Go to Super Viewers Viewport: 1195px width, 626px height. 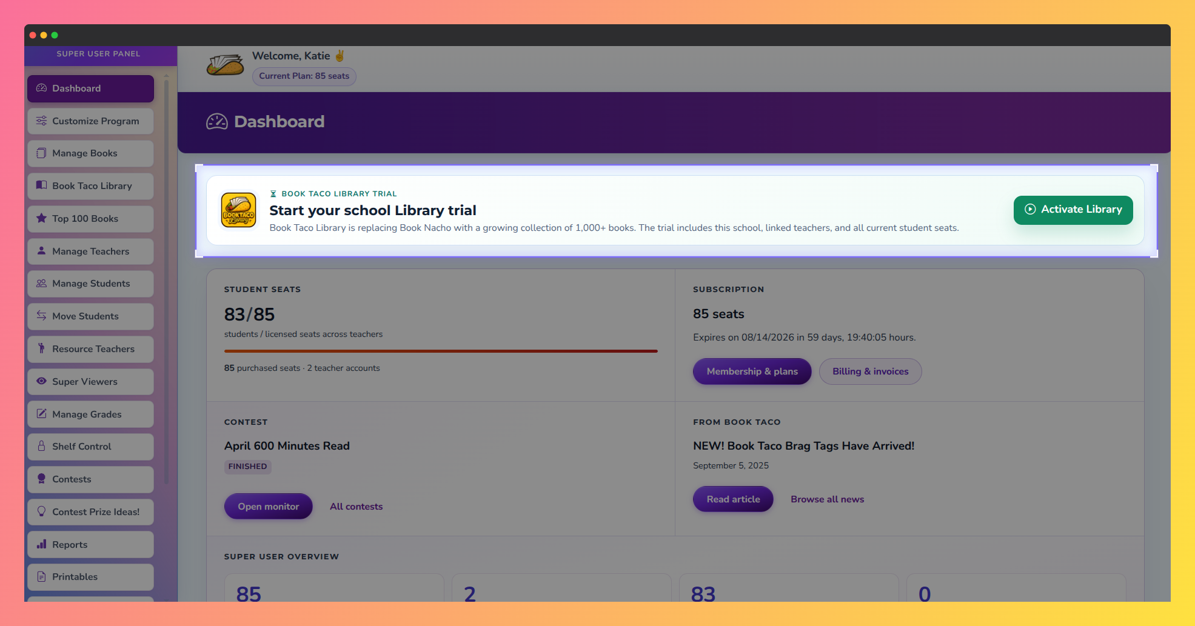coord(90,381)
